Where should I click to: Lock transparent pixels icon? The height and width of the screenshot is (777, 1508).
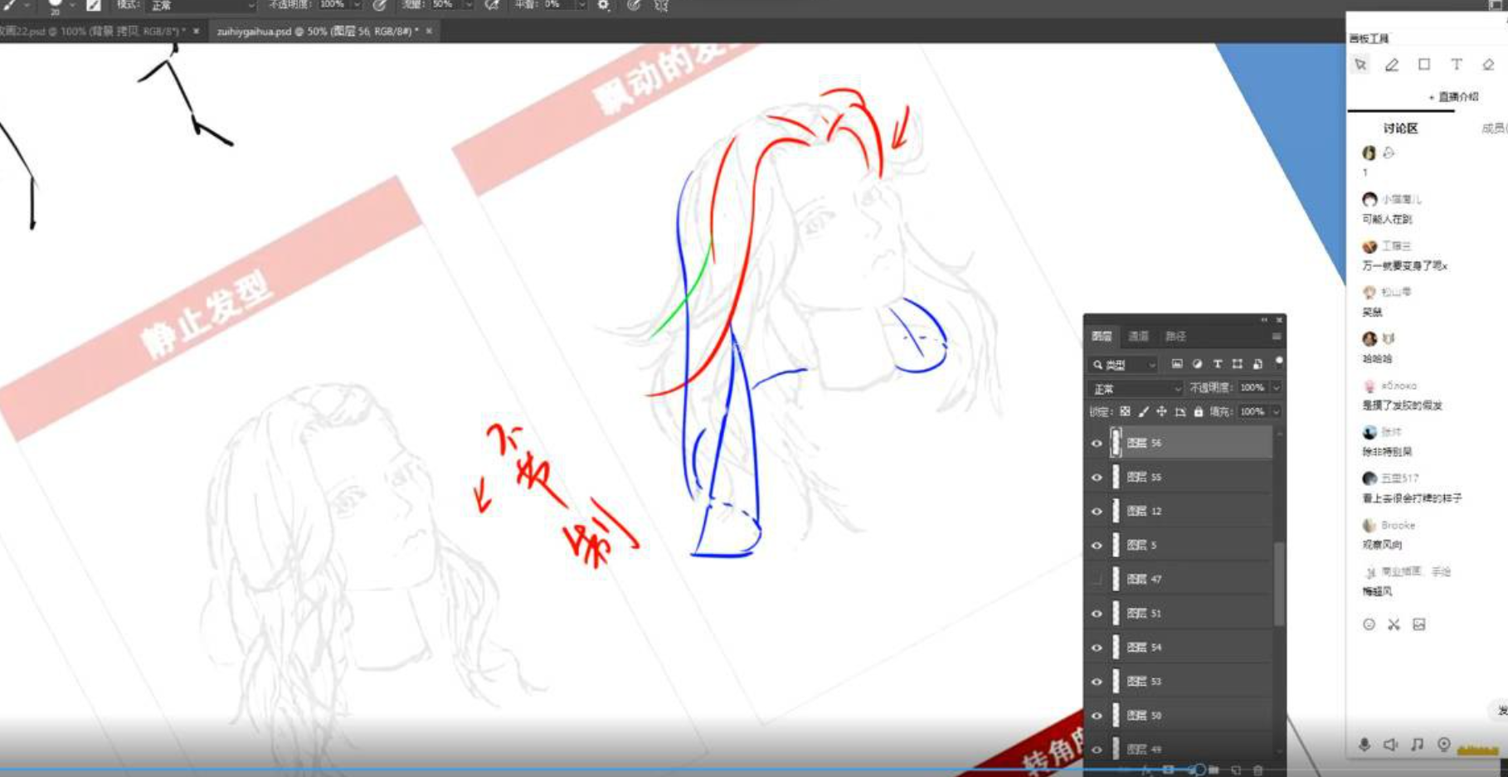pyautogui.click(x=1125, y=411)
